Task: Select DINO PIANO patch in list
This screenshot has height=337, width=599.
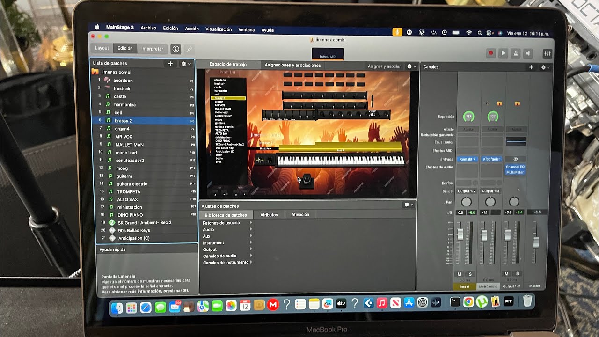Action: click(146, 215)
